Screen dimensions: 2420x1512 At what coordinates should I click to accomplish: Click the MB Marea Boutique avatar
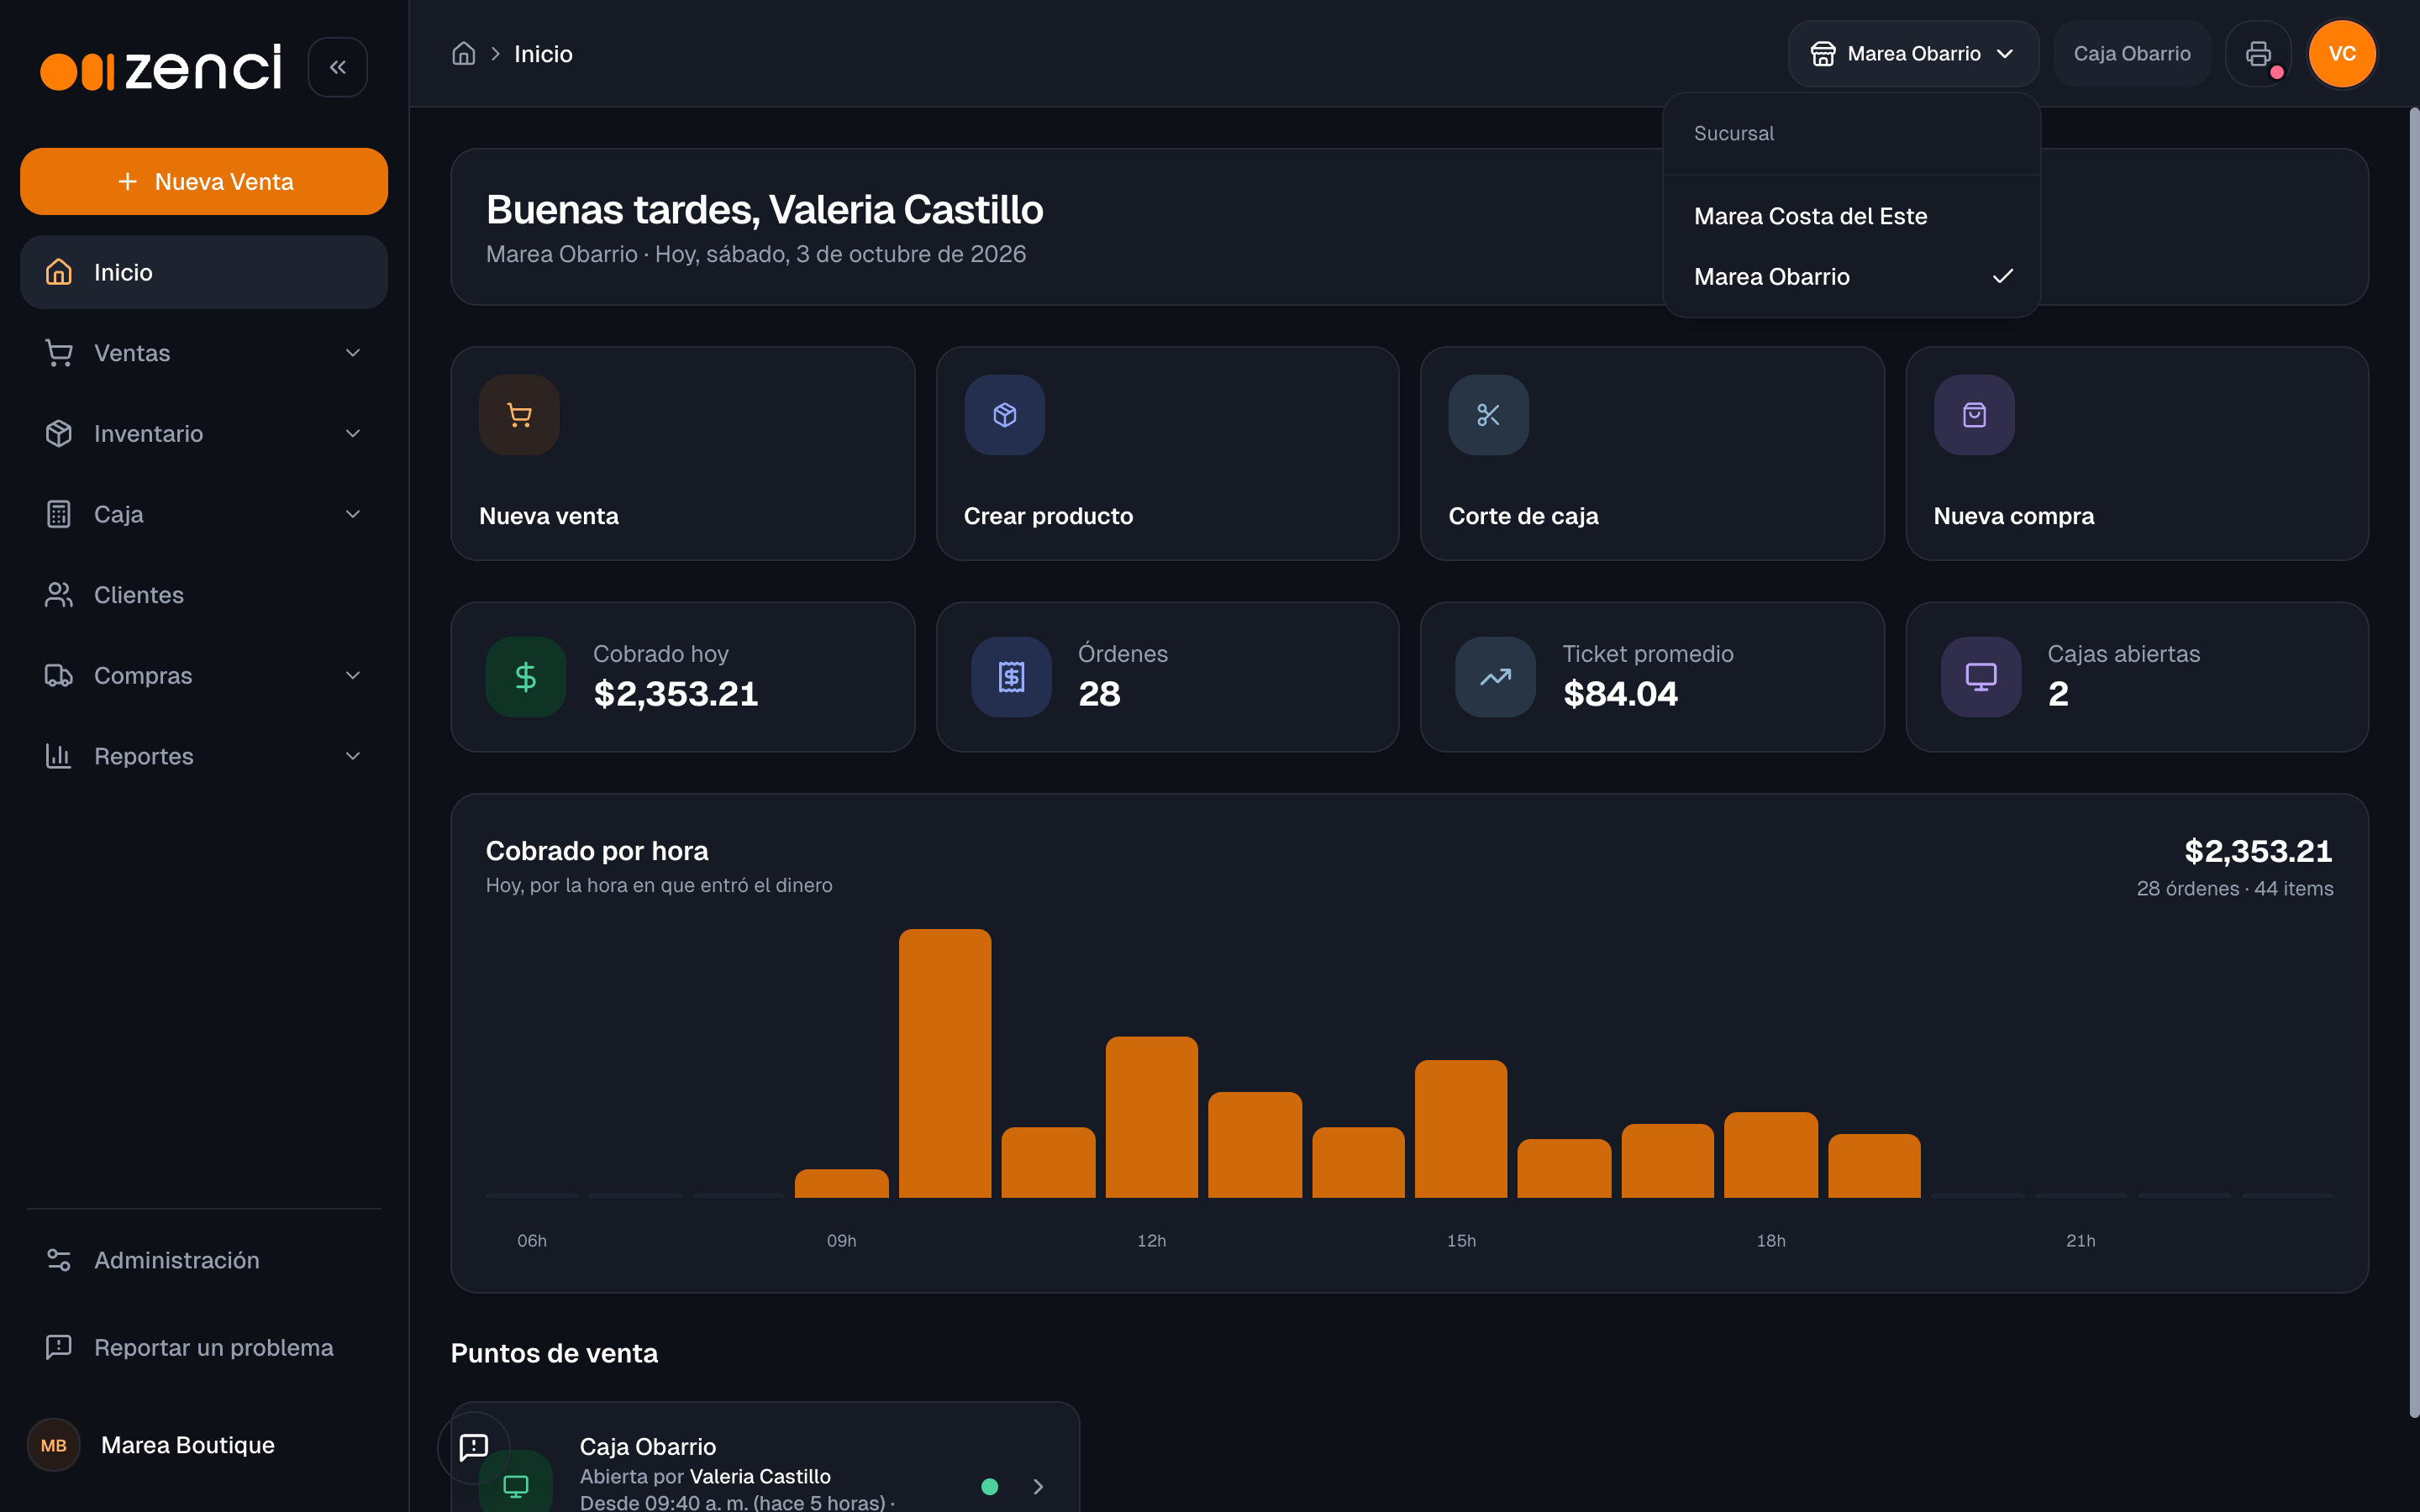(54, 1445)
